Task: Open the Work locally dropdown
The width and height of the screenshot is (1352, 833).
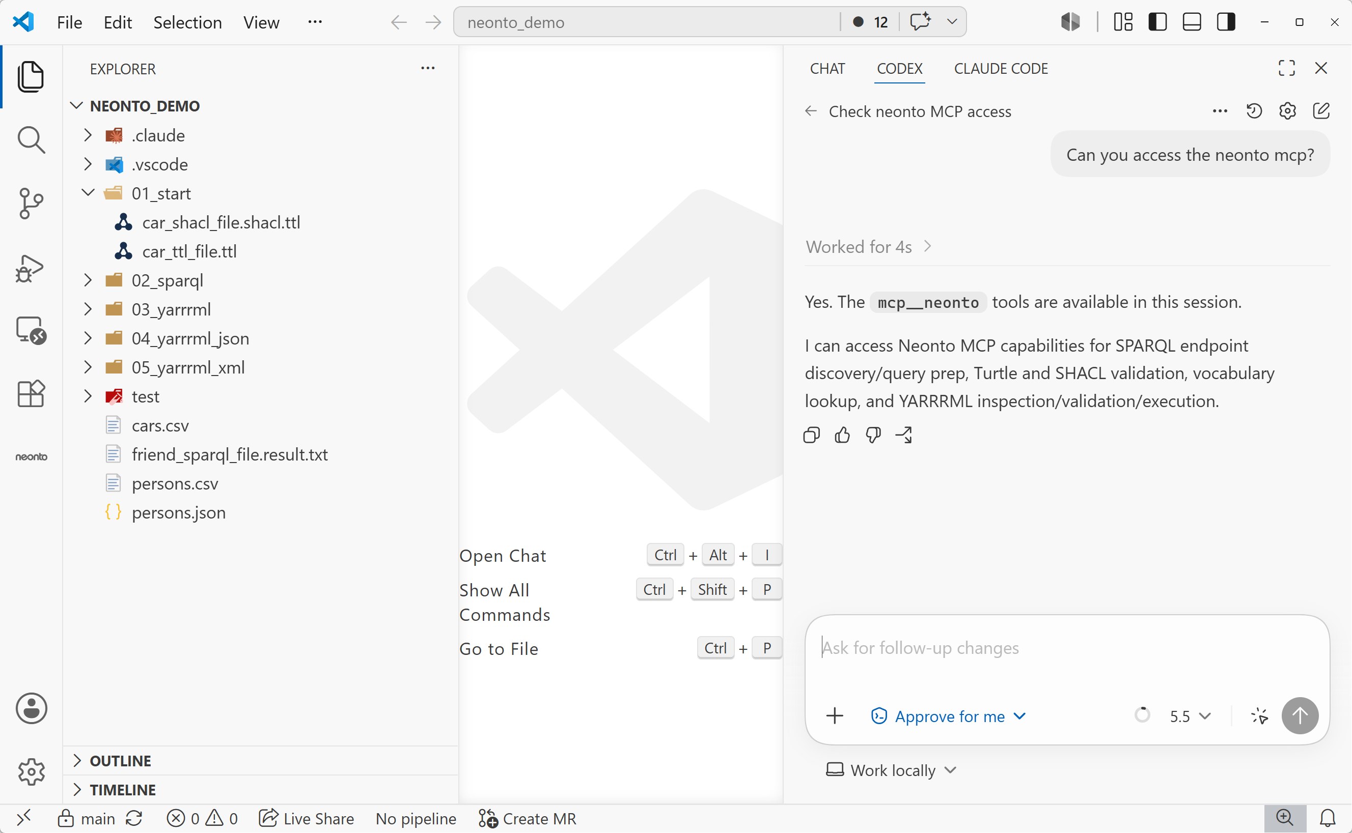Action: pos(891,770)
